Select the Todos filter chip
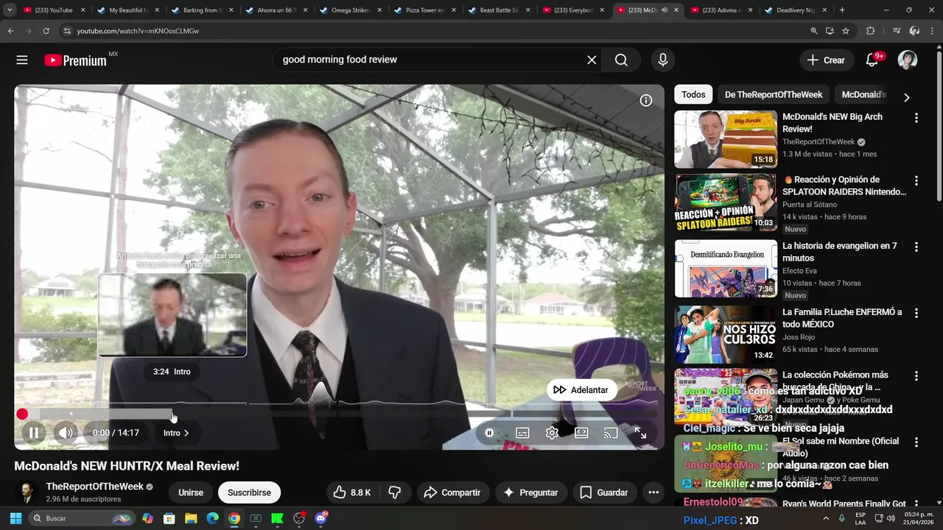This screenshot has width=943, height=530. pyautogui.click(x=693, y=95)
